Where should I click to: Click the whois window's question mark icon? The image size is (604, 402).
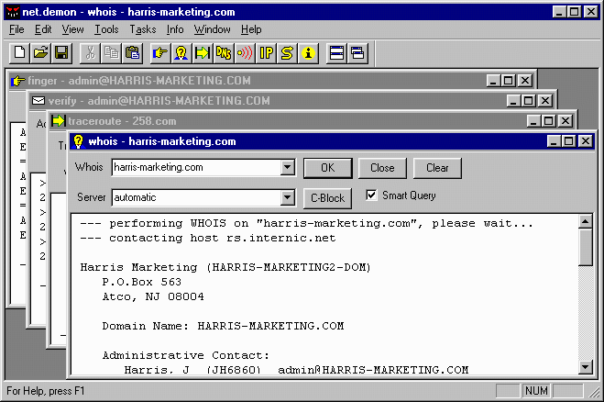(78, 141)
